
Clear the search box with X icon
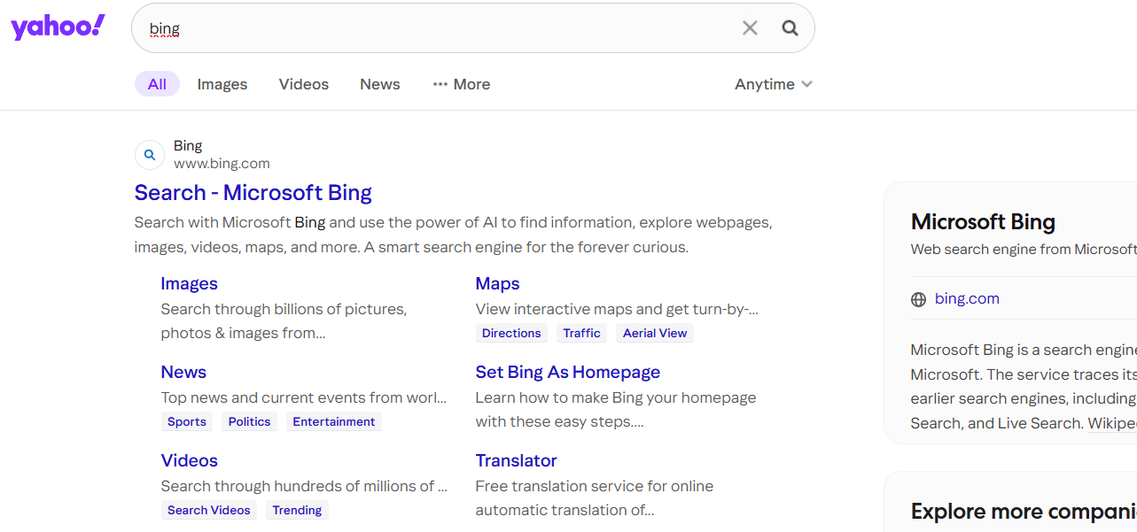click(750, 28)
